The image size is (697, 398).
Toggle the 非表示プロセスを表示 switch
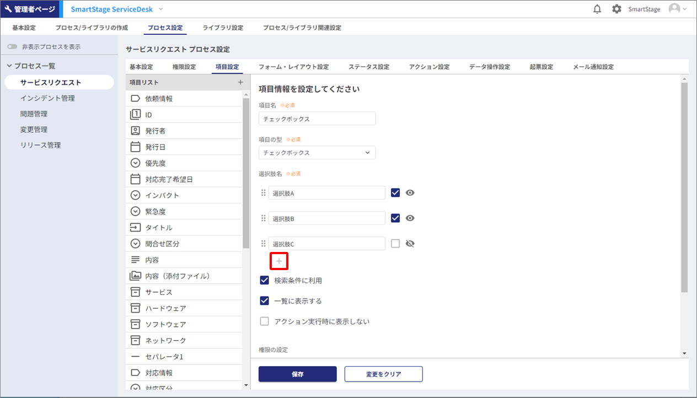pyautogui.click(x=12, y=47)
